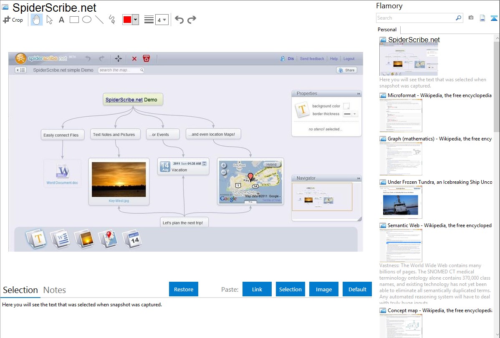Select the freehand scribble tool

click(x=112, y=20)
